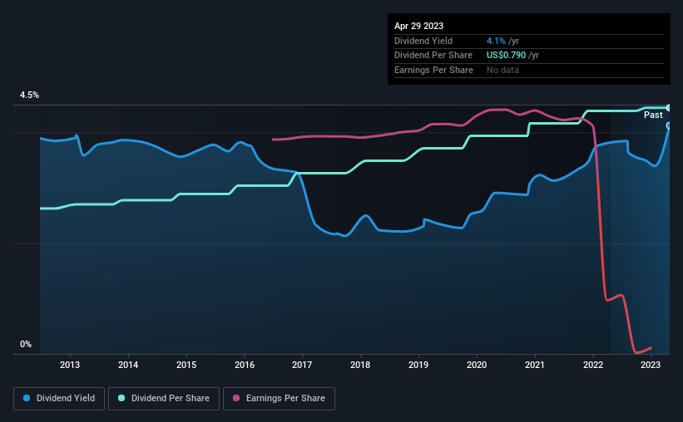The width and height of the screenshot is (683, 422).
Task: Click the blue endpoint marker on Dividend Yield line
Action: tap(669, 125)
